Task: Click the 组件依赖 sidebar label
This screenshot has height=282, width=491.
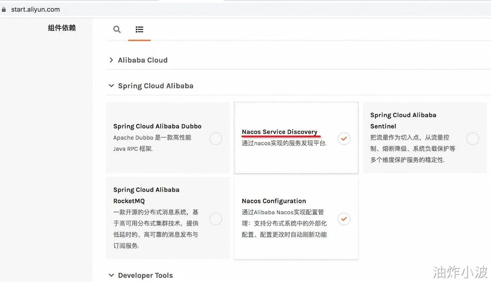Action: (62, 28)
